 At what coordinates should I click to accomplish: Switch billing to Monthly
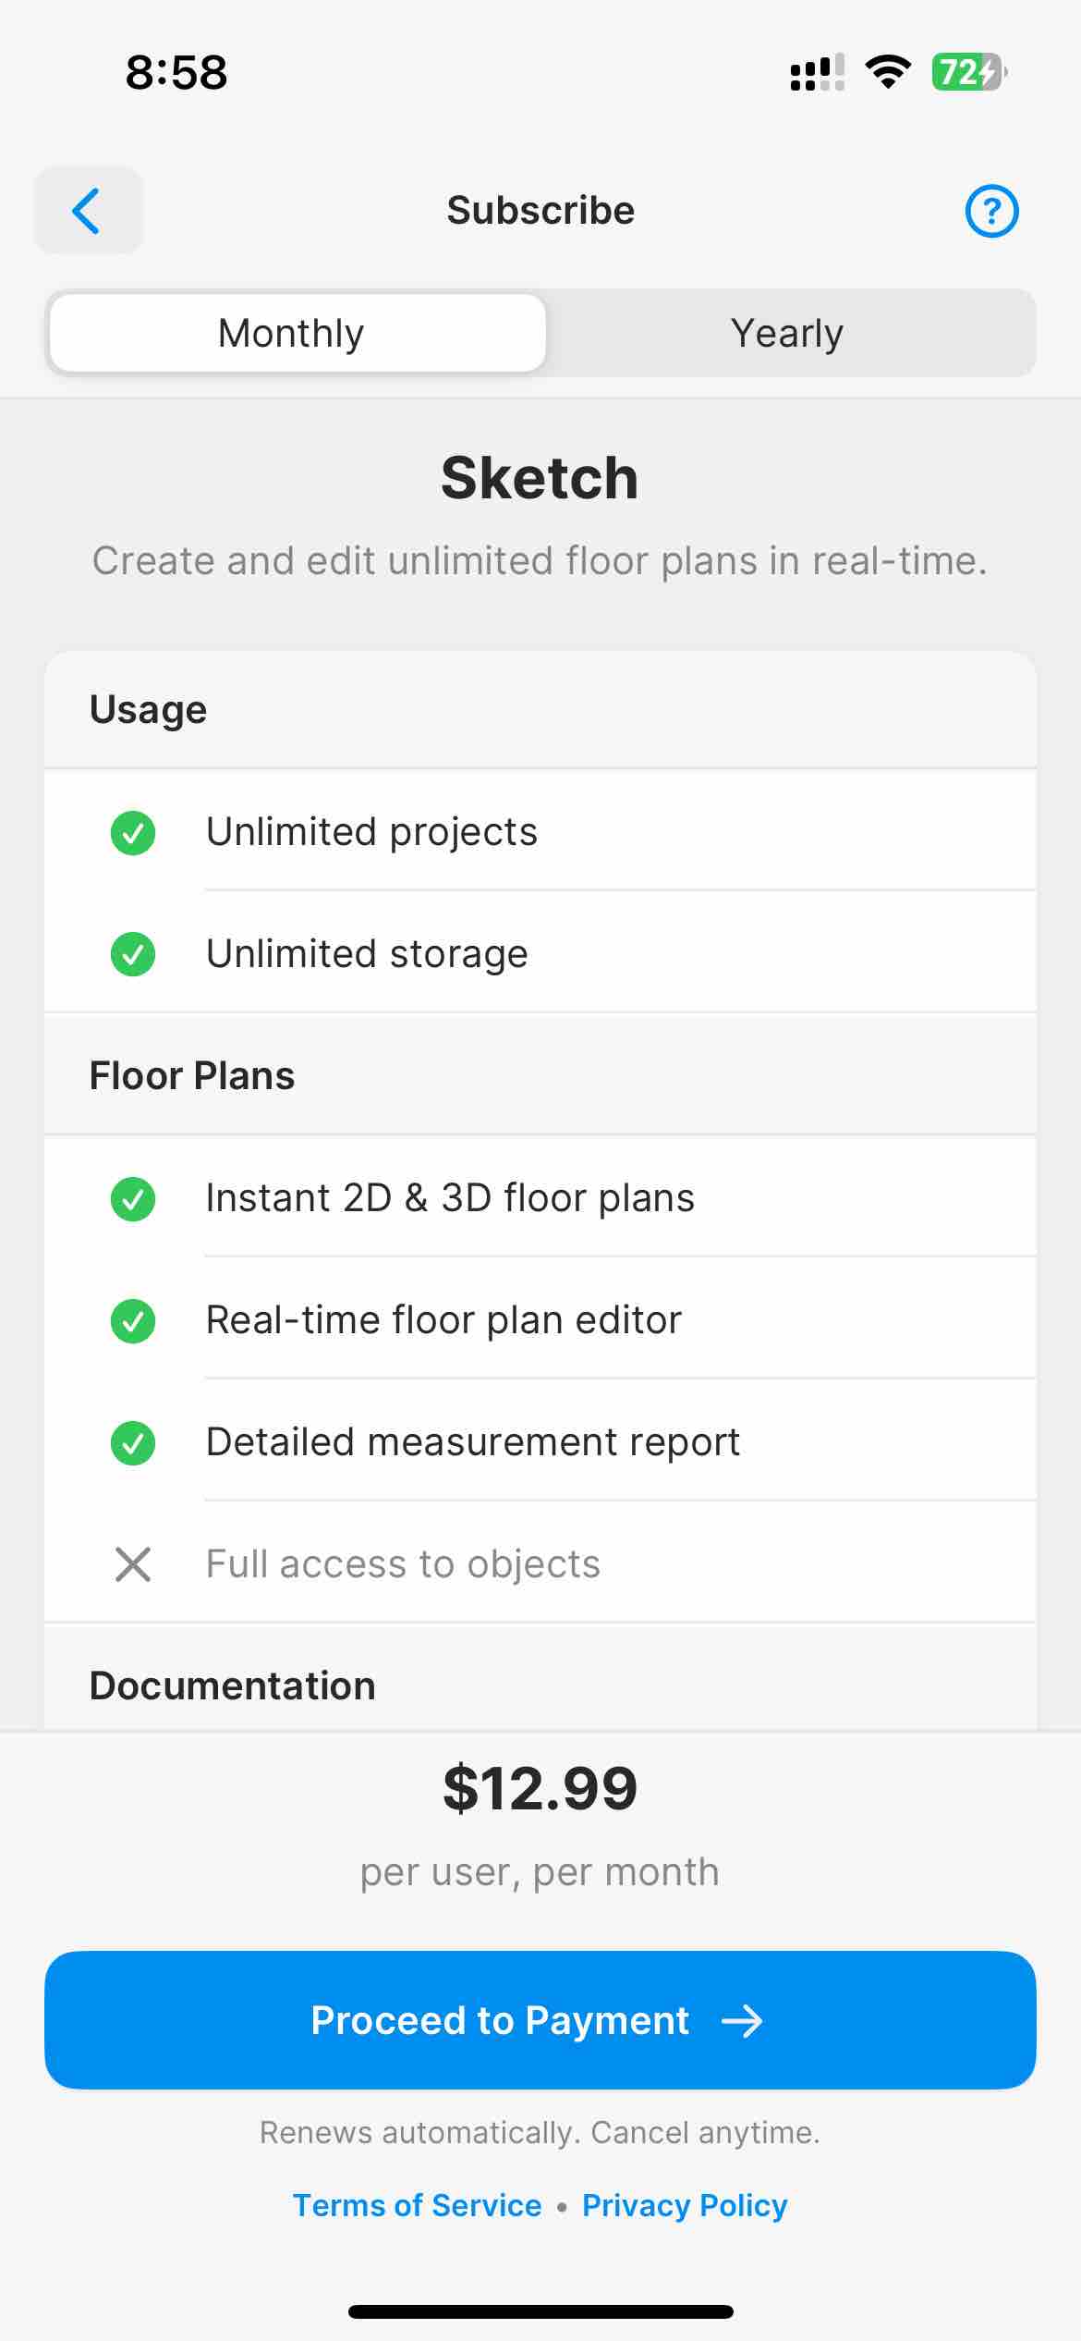(x=298, y=333)
